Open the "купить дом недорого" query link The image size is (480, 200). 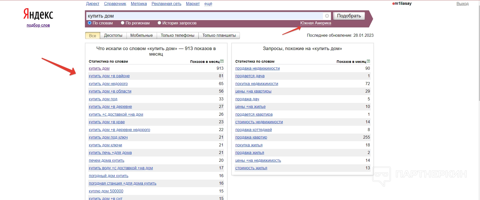[108, 84]
